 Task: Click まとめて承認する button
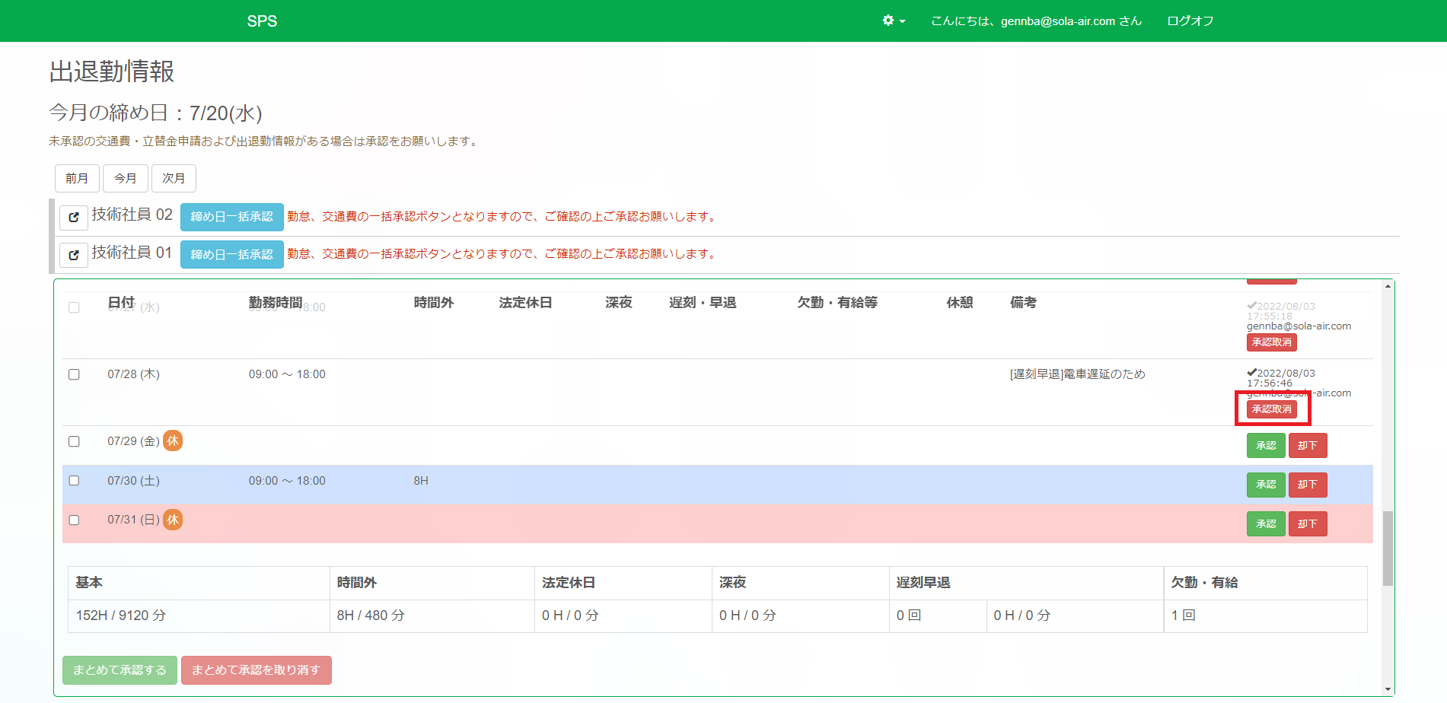[120, 670]
